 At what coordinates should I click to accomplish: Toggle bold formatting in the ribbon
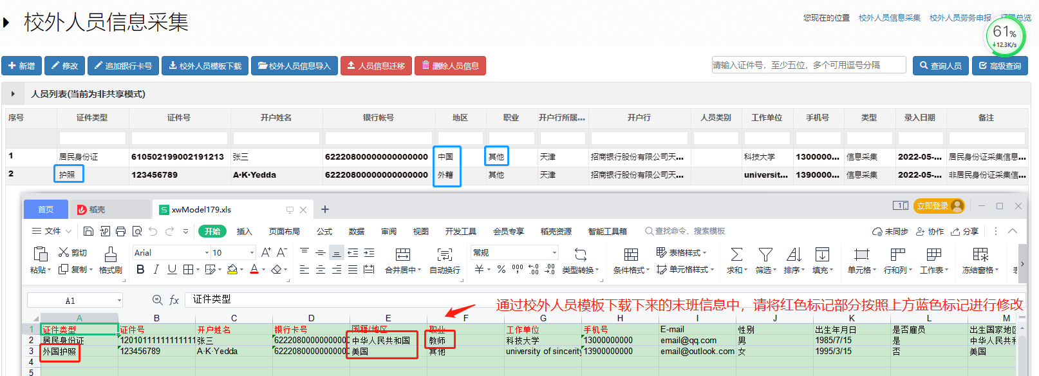[140, 270]
